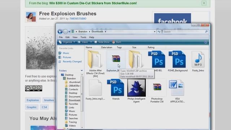
Task: Click the Graphic tag on webpage
Action: click(32, 107)
